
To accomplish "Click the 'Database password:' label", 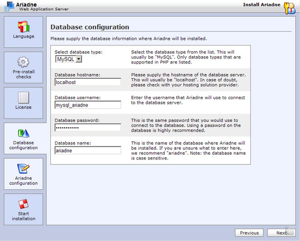I will [77, 120].
